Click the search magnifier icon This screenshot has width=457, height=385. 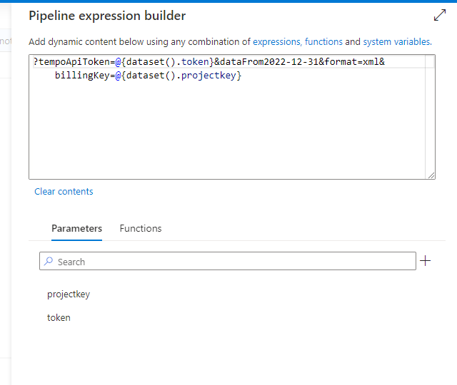(x=49, y=262)
